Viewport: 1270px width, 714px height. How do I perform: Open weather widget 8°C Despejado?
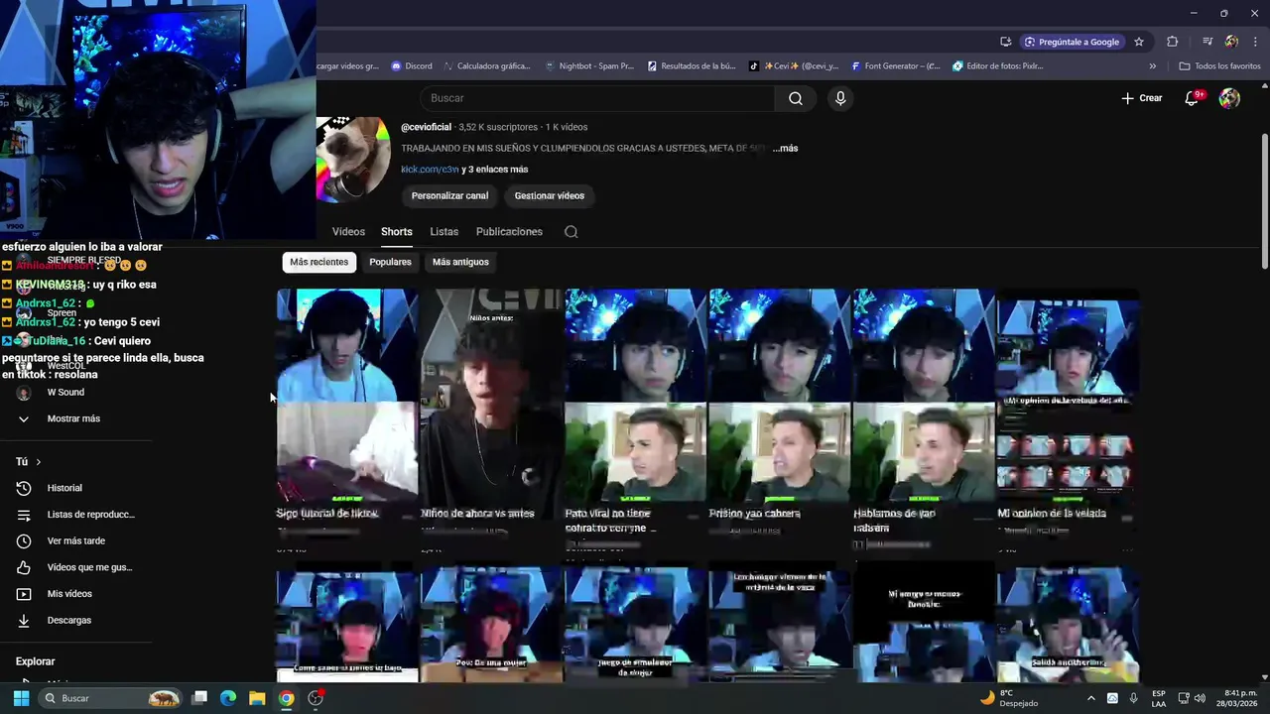[1009, 698]
